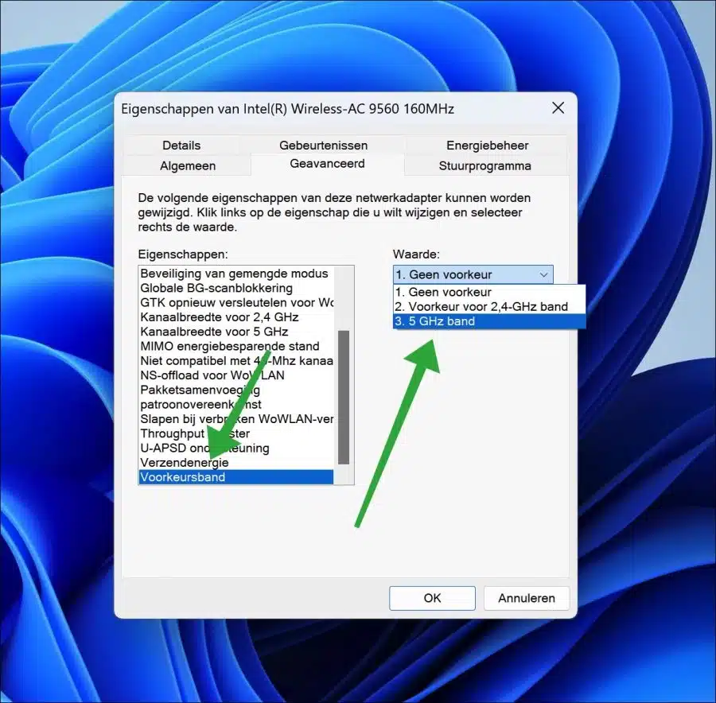This screenshot has width=716, height=703.
Task: Select 'Voorkeursband' property in list
Action: click(x=236, y=477)
